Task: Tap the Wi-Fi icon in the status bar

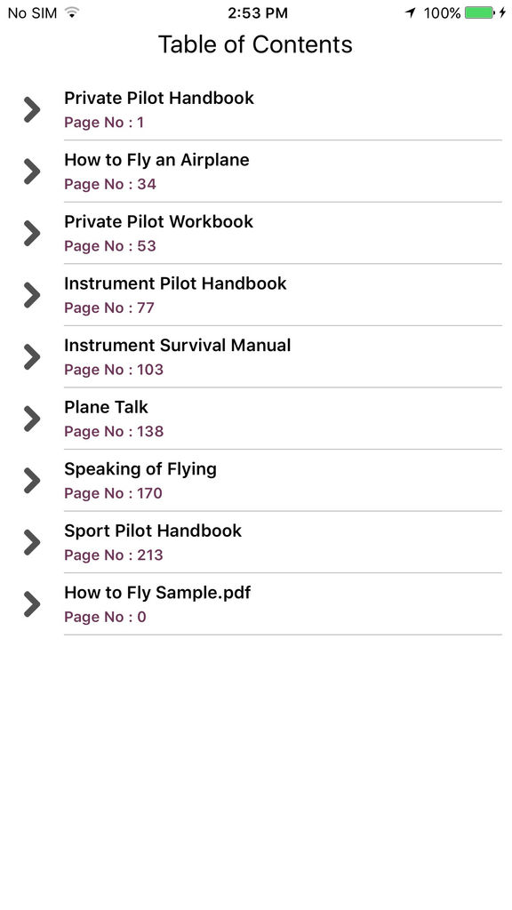Action: click(x=72, y=12)
